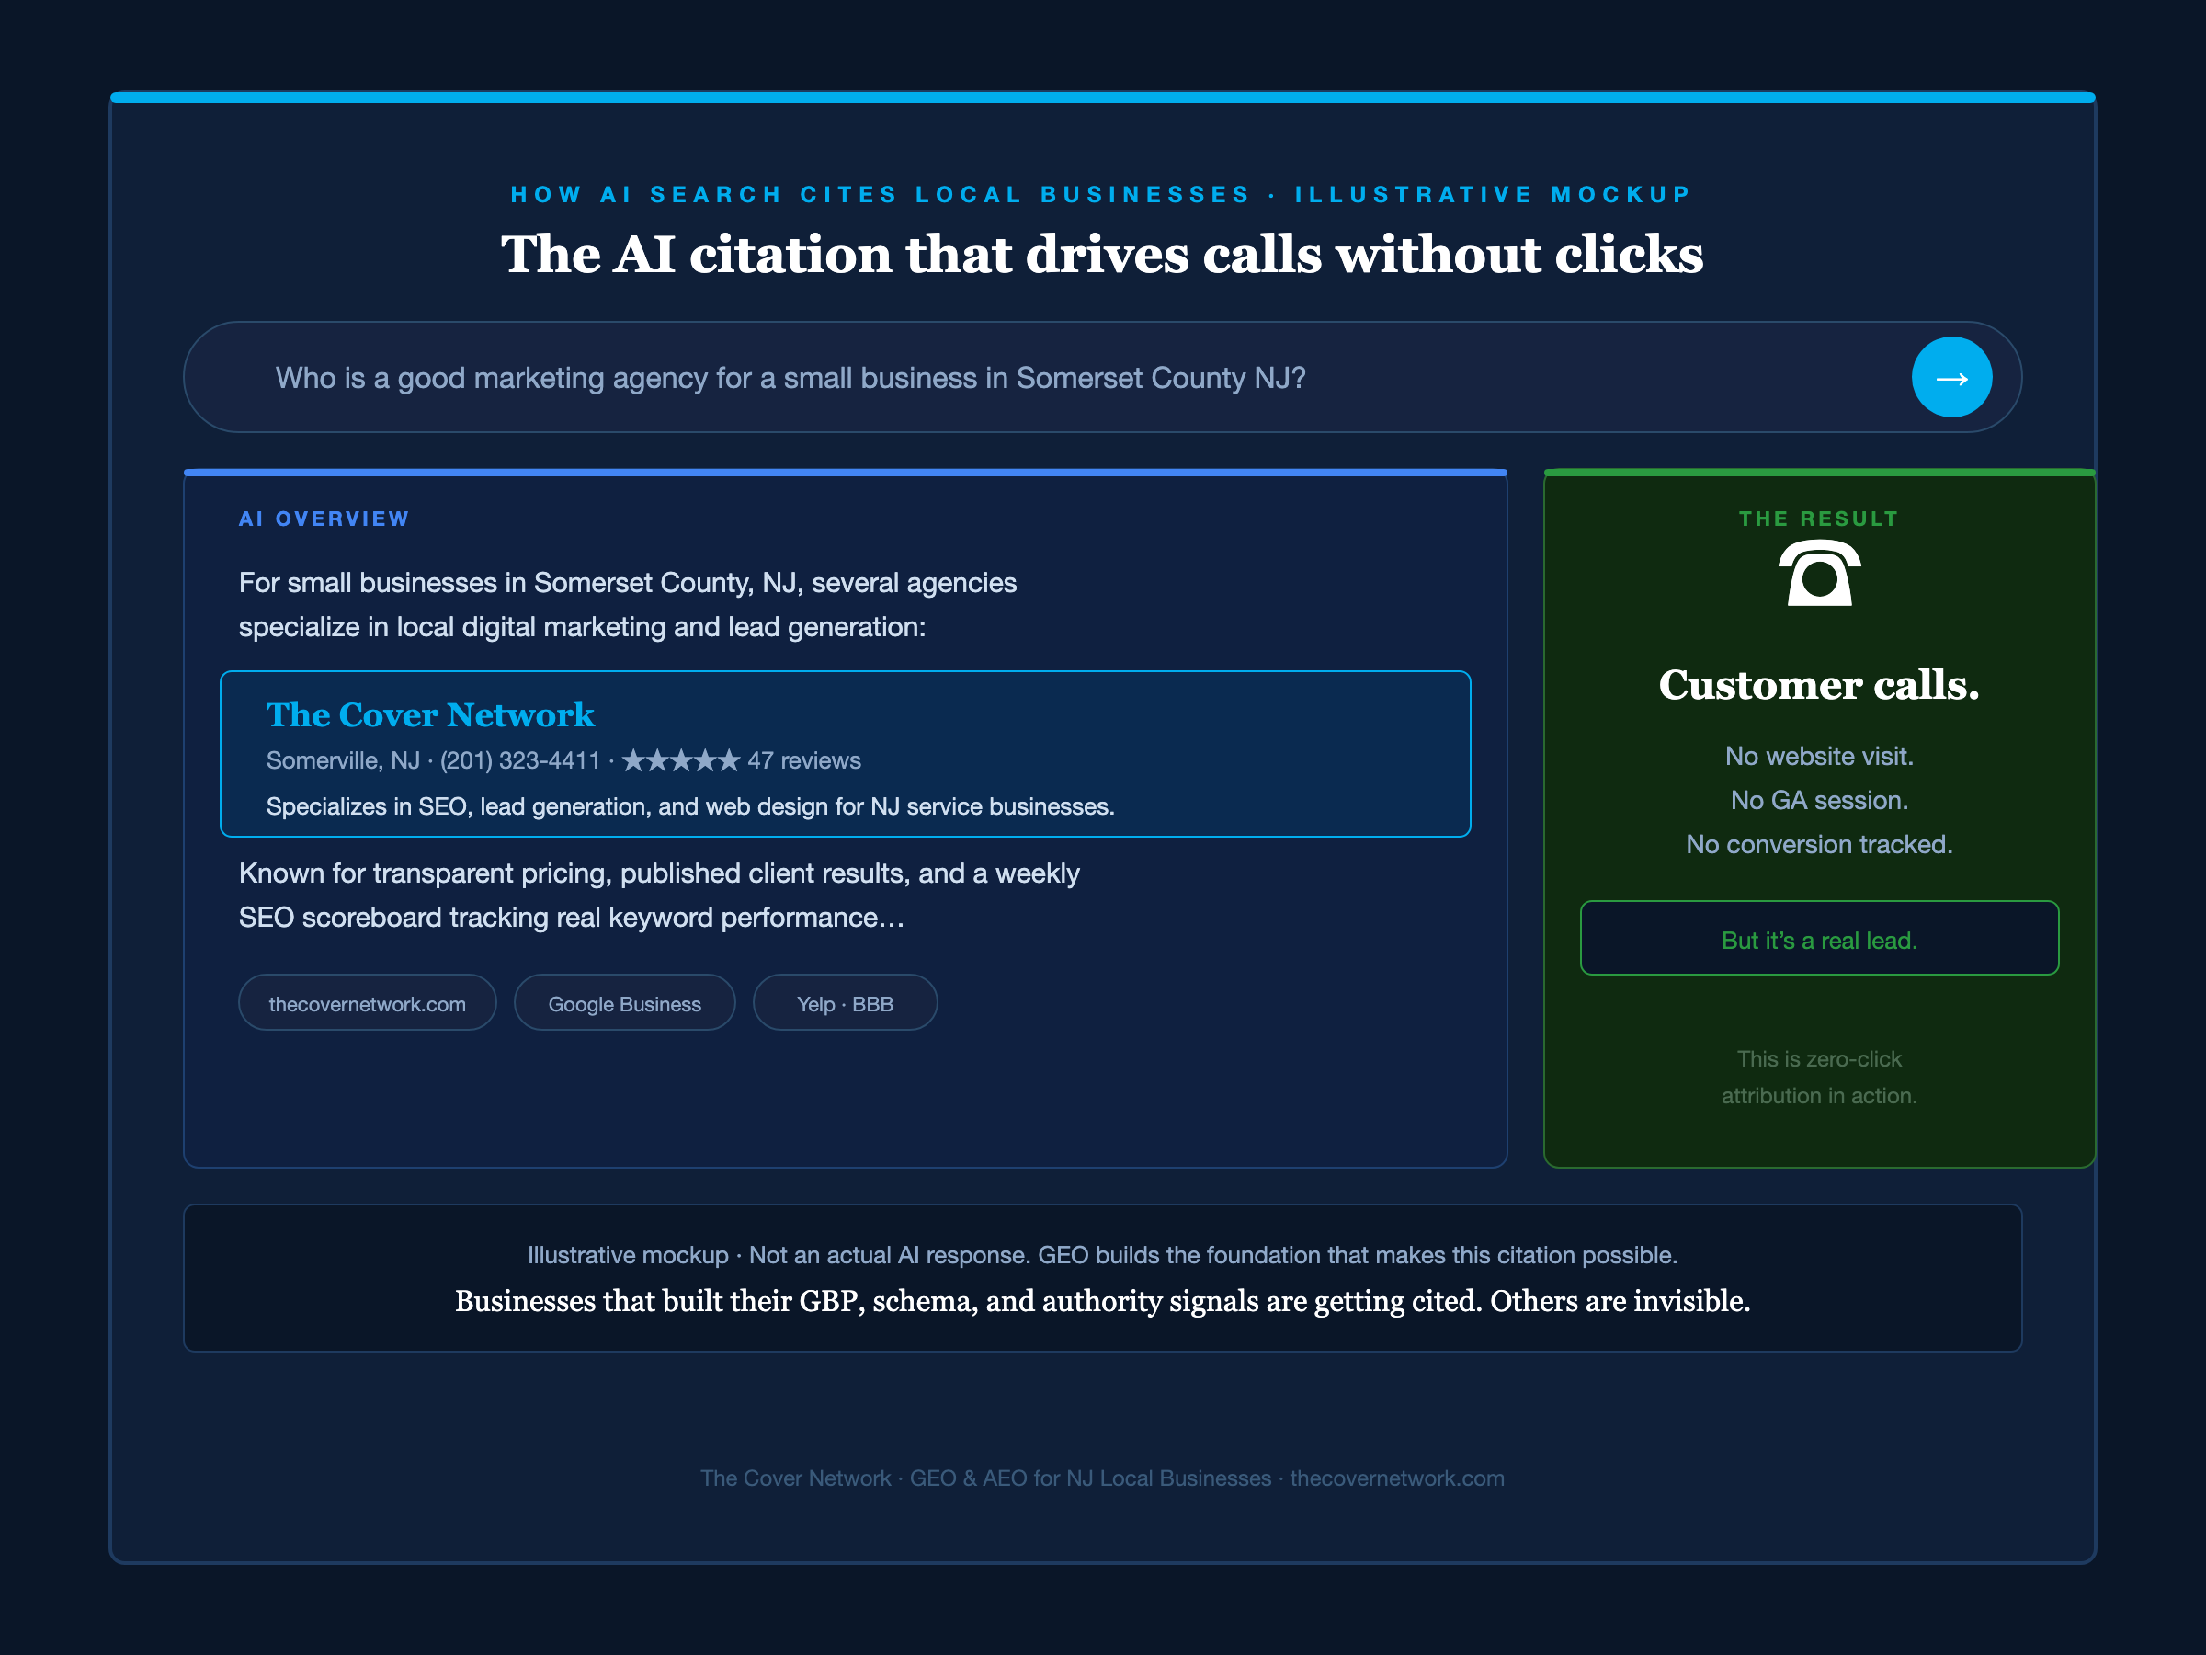Open The Cover Network listing title
The height and width of the screenshot is (1655, 2206).
(430, 714)
